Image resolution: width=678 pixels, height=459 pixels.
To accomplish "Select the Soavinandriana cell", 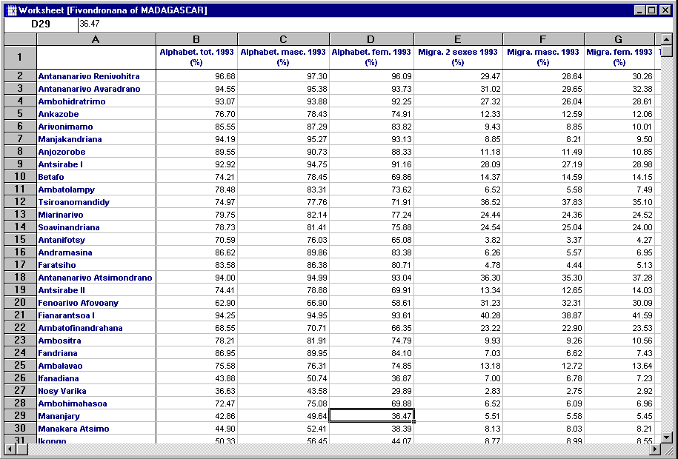I will click(96, 227).
